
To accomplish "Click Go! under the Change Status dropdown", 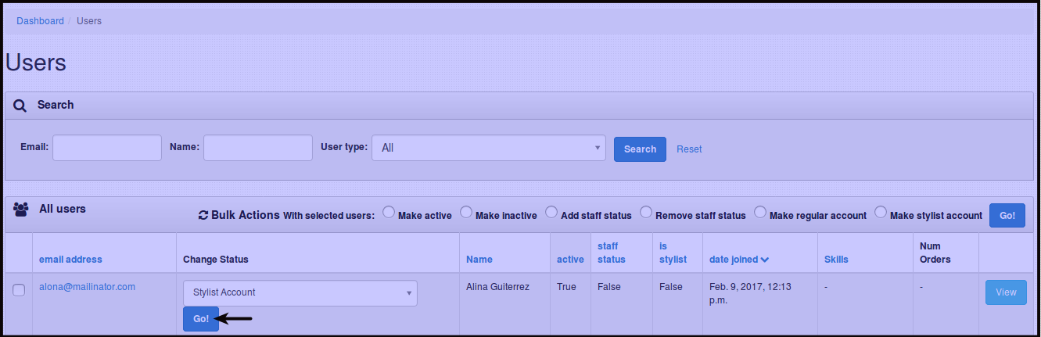I will [x=201, y=319].
